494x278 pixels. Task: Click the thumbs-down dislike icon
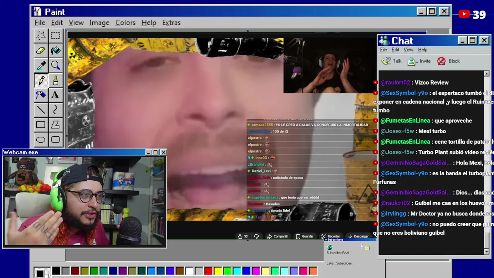tap(256, 236)
